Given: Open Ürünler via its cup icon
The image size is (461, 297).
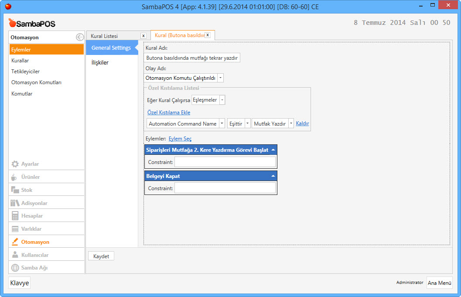Looking at the screenshot, I should [15, 177].
